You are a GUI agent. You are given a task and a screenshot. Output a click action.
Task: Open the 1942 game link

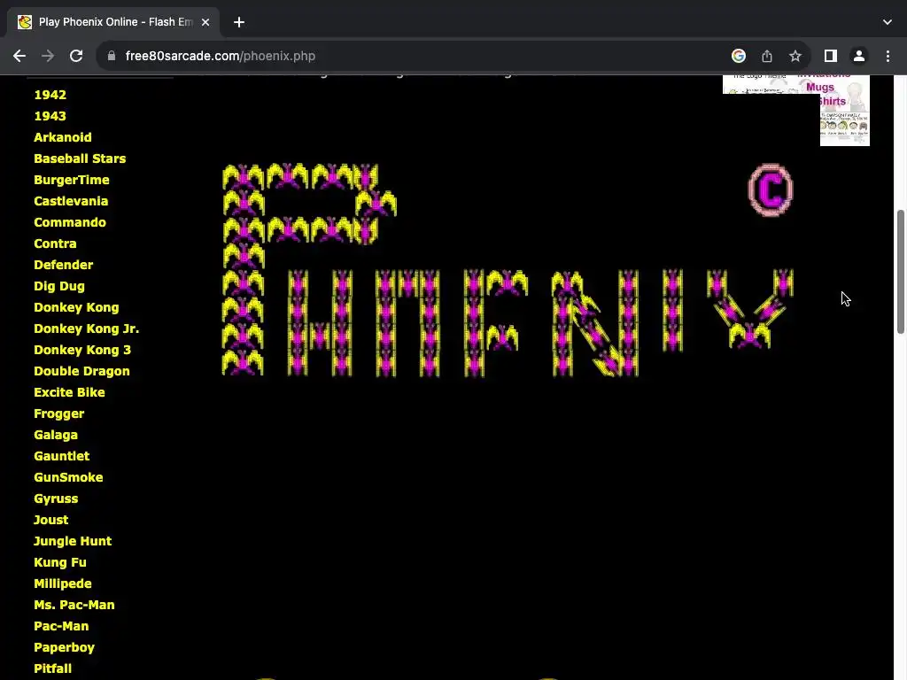(50, 95)
